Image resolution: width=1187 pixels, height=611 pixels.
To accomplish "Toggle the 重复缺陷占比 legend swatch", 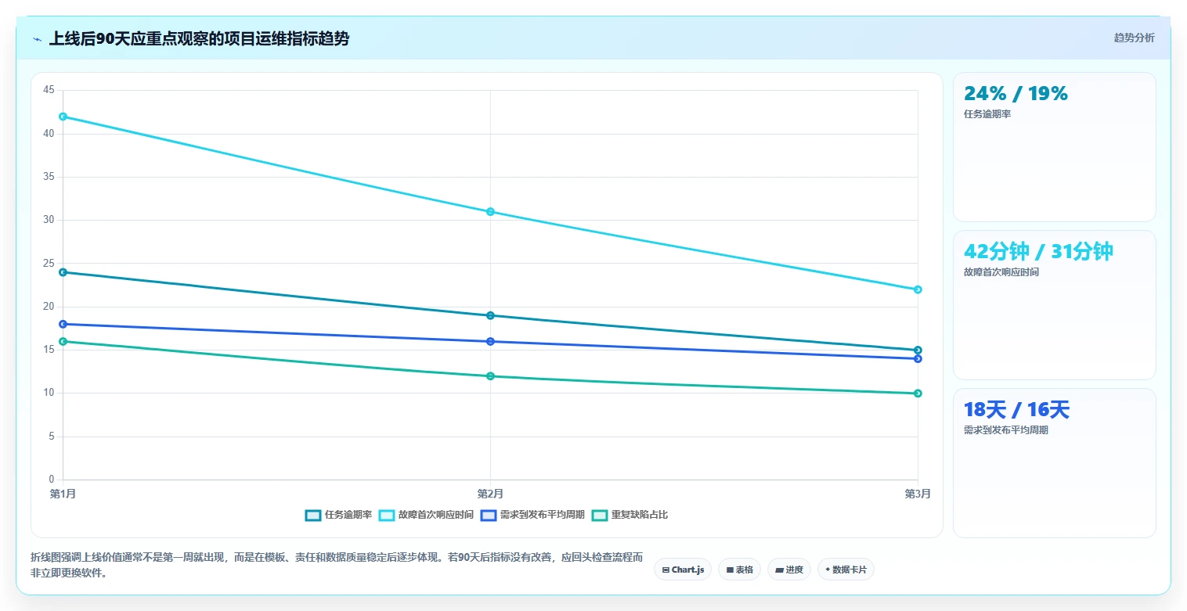I will (x=600, y=515).
